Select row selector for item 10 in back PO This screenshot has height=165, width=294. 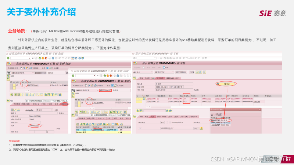pyautogui.click(x=11, y=85)
